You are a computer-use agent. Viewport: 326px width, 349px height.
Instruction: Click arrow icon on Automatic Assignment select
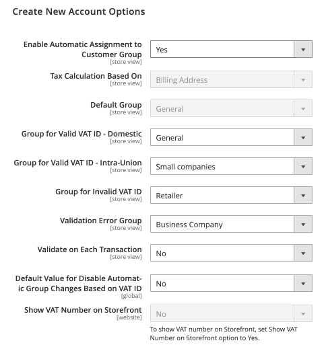pos(303,49)
